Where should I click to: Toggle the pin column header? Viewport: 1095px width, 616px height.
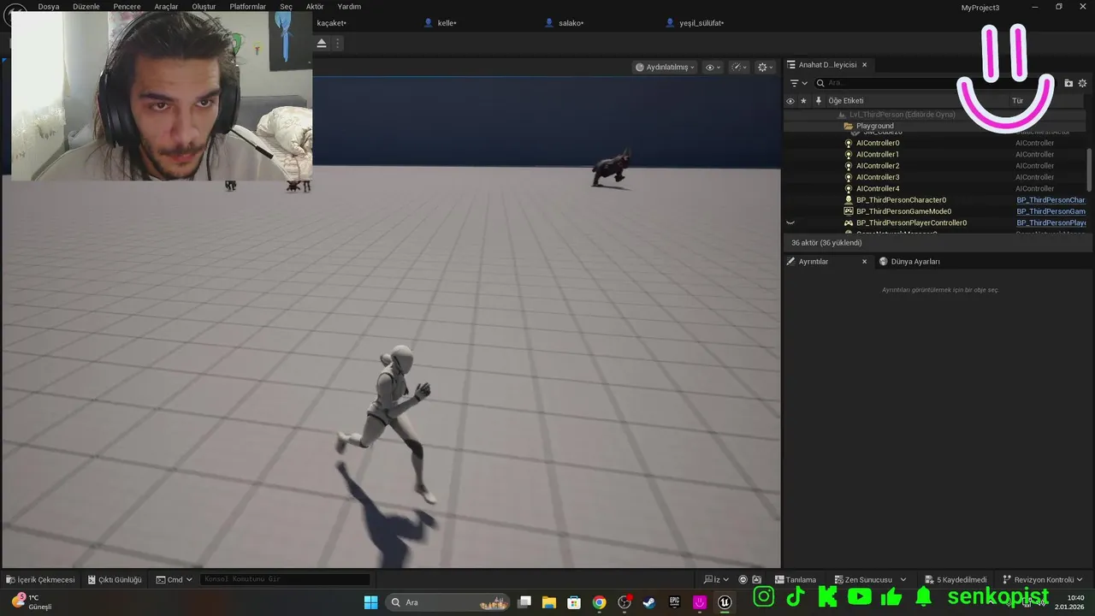pos(819,101)
